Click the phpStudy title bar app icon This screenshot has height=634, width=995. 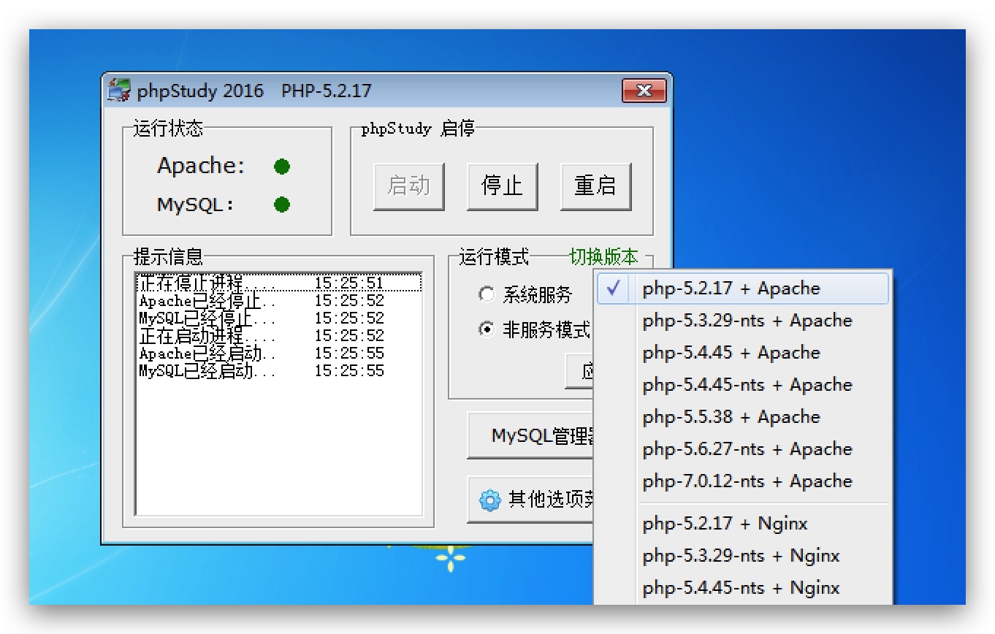click(x=118, y=91)
